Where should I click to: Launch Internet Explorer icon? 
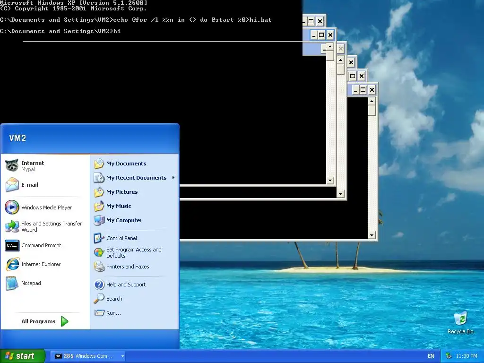point(12,264)
